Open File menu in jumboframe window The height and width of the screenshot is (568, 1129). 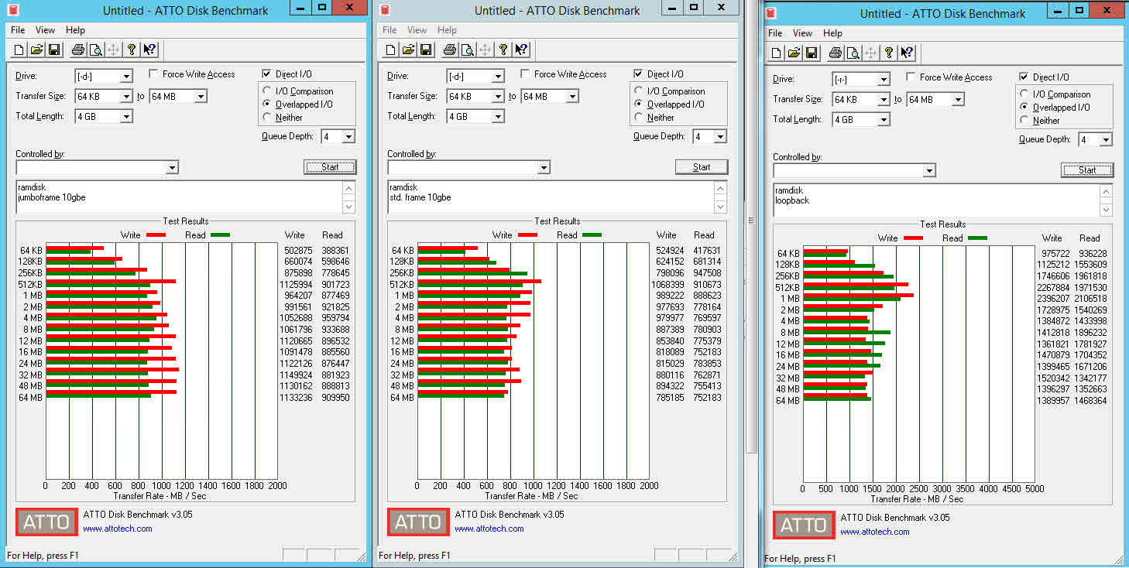pyautogui.click(x=18, y=30)
